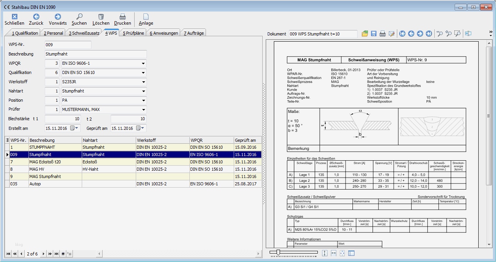Click the Beschreibung input field
The image size is (496, 262).
point(96,54)
